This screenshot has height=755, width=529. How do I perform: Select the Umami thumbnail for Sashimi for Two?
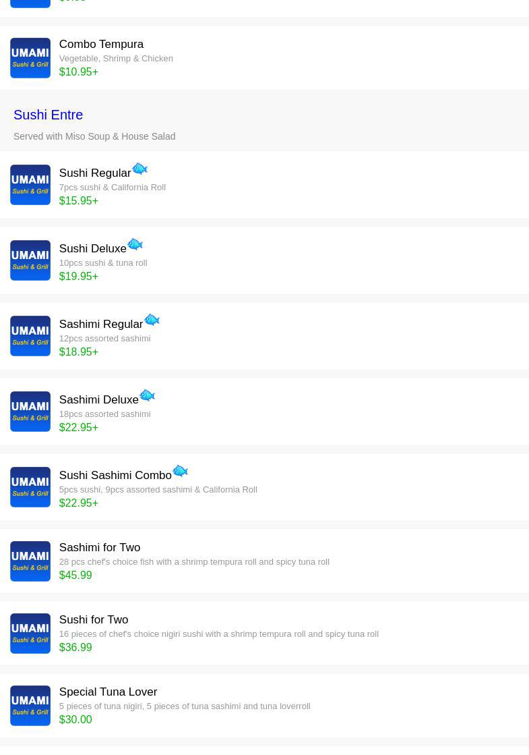(30, 561)
